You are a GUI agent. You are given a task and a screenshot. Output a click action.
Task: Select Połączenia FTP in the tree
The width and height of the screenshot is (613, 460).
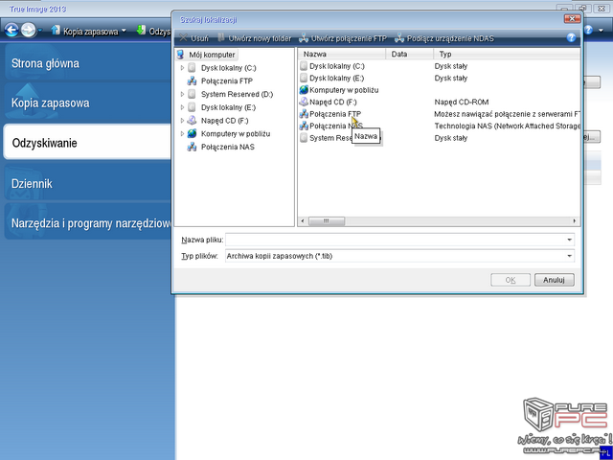(x=227, y=80)
